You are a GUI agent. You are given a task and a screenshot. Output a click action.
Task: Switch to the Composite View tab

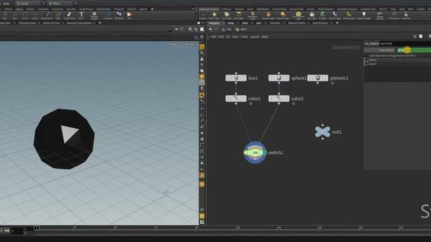[x=27, y=23]
